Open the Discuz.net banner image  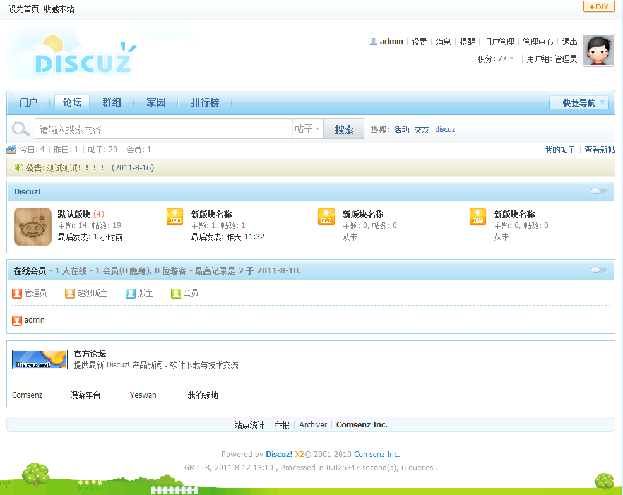(x=40, y=359)
